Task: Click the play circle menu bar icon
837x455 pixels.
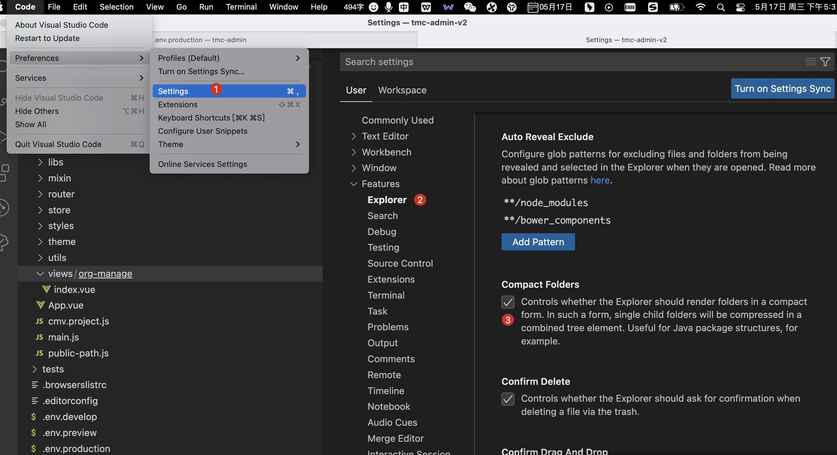Action: (x=609, y=7)
